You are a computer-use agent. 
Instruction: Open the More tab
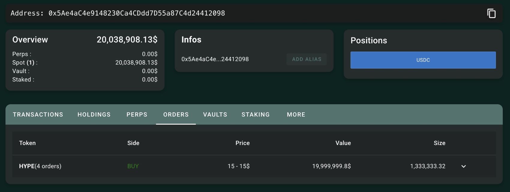pos(296,114)
